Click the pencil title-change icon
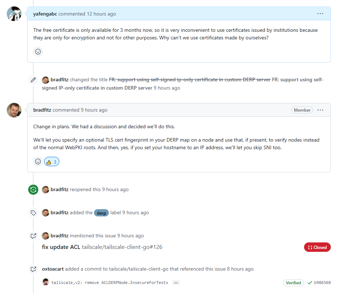This screenshot has height=293, width=359. (x=33, y=80)
